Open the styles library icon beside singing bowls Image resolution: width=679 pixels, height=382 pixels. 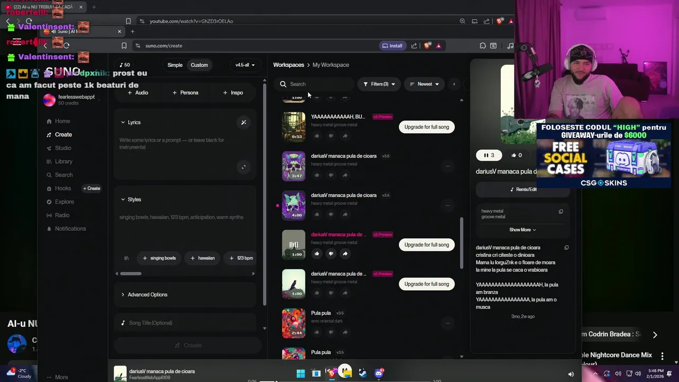pos(126,258)
